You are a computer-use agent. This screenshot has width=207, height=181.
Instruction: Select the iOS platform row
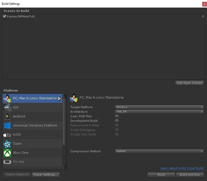tap(32, 107)
